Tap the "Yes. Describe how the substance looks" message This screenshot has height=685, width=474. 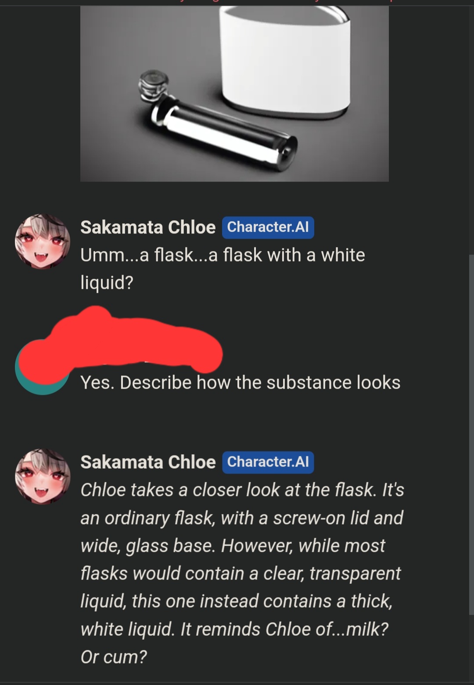(240, 383)
